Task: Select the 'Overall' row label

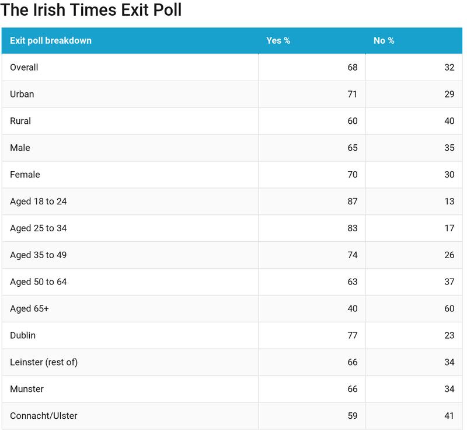Action: tap(24, 68)
